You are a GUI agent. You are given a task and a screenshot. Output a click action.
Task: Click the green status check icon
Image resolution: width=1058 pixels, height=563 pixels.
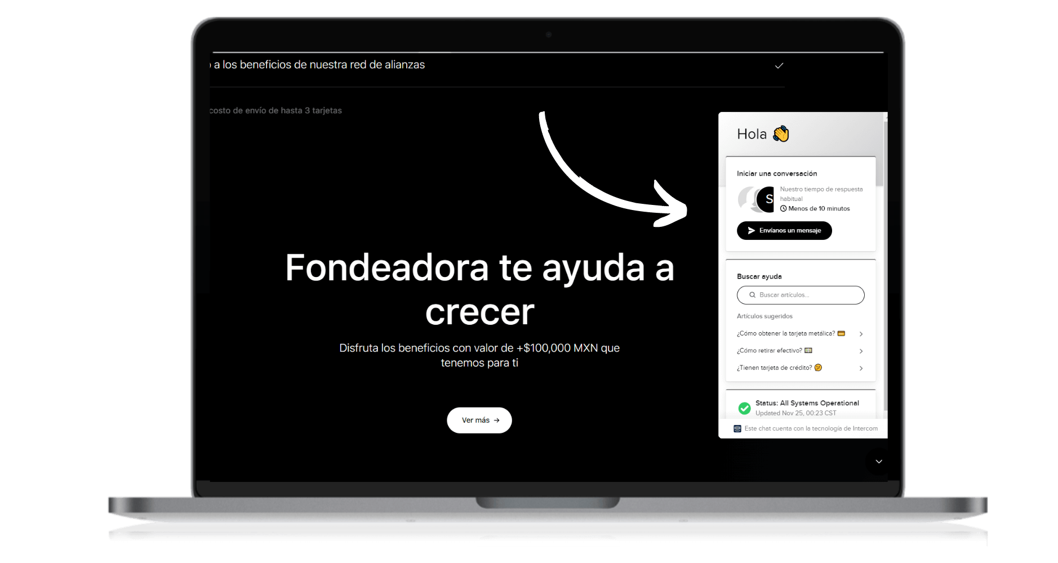[744, 408]
